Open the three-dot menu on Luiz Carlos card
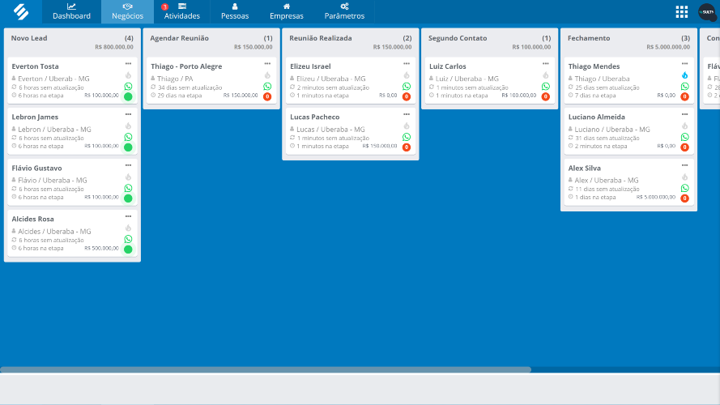The image size is (720, 405). point(546,64)
